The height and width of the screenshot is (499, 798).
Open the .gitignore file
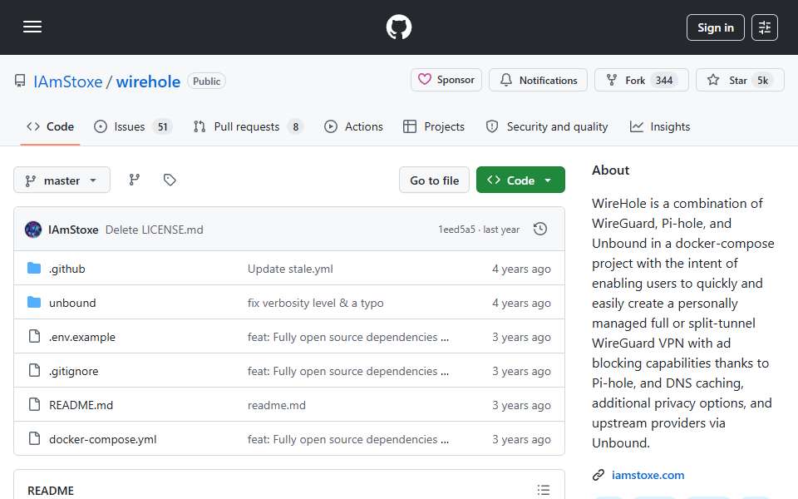point(73,371)
